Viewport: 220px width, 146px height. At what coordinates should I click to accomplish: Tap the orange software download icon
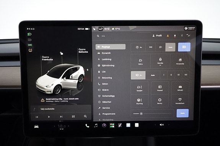(x=168, y=36)
